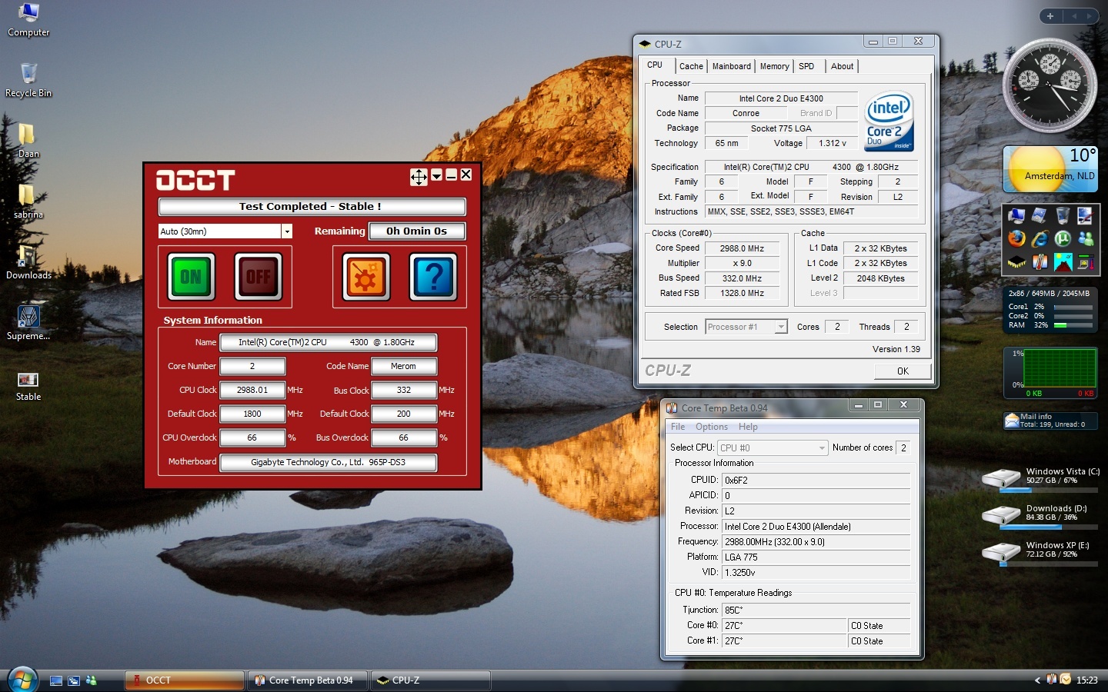Stop the OCCT test with OFF button
1108x692 pixels.
(x=259, y=277)
